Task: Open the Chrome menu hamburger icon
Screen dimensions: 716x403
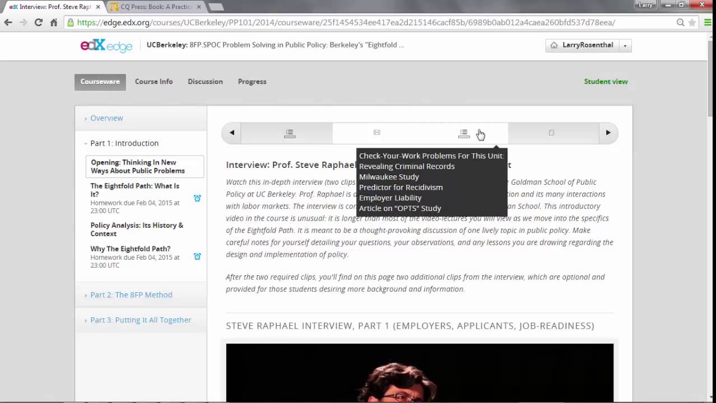Action: (707, 22)
